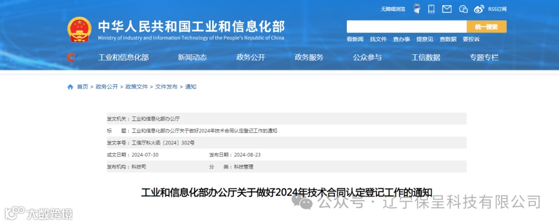Go to 文件发布 in the breadcrumb
Viewport: 559px width, 224px height.
[x=166, y=87]
